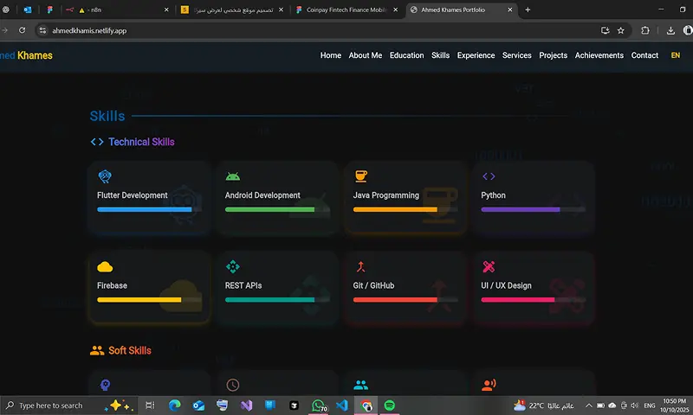Open the About Me section link
This screenshot has width=693, height=415.
point(365,55)
